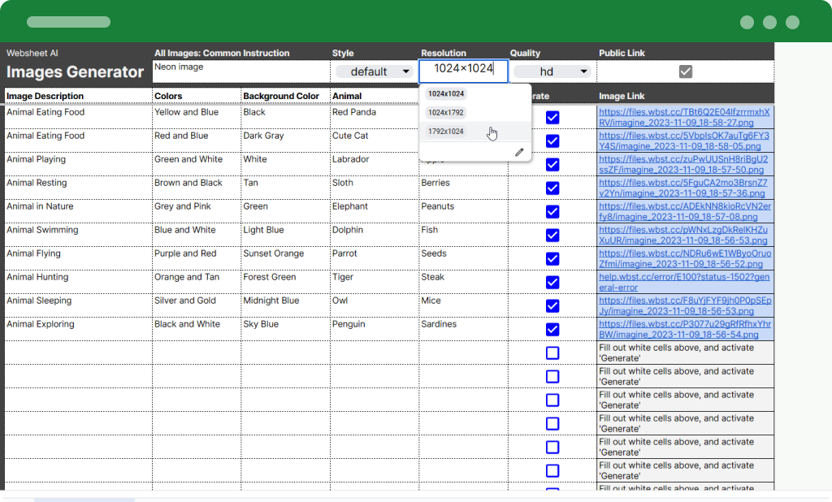832x502 pixels.
Task: Click the pencil edit icon in the Resolution dropdown
Action: pyautogui.click(x=519, y=152)
